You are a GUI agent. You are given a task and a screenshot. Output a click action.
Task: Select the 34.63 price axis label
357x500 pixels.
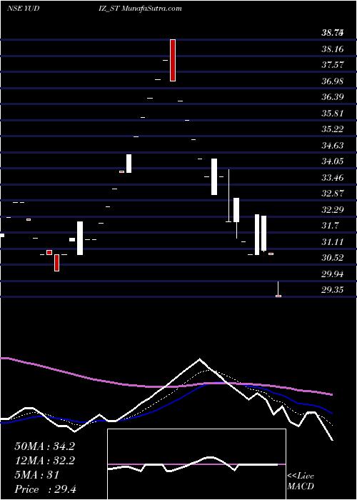pyautogui.click(x=332, y=146)
